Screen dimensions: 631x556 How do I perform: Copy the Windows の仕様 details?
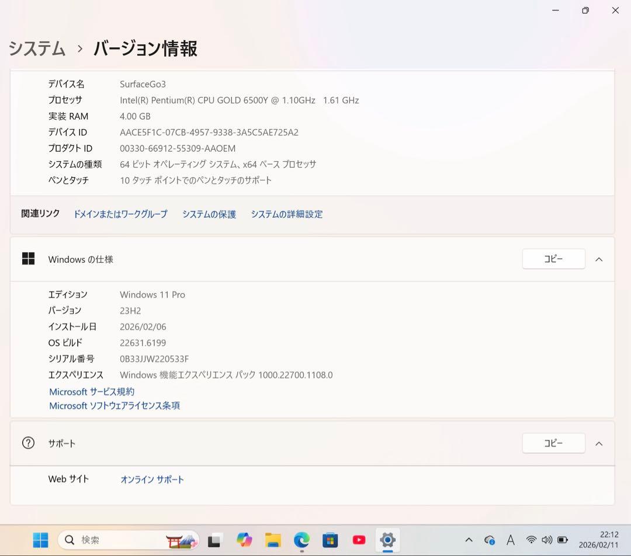point(553,259)
